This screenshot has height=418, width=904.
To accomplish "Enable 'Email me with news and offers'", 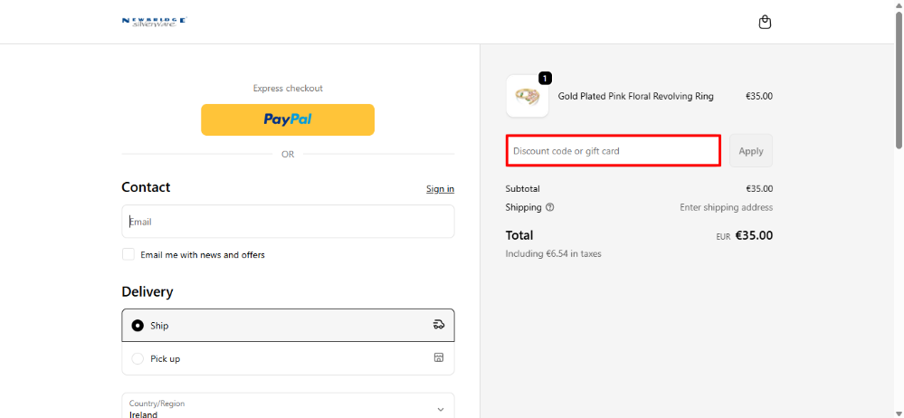I will pos(128,254).
